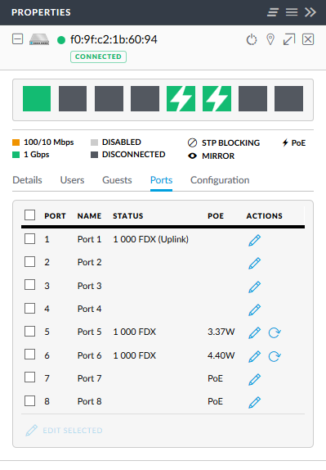
Task: Check the checkbox for Port 7
Action: click(x=30, y=377)
